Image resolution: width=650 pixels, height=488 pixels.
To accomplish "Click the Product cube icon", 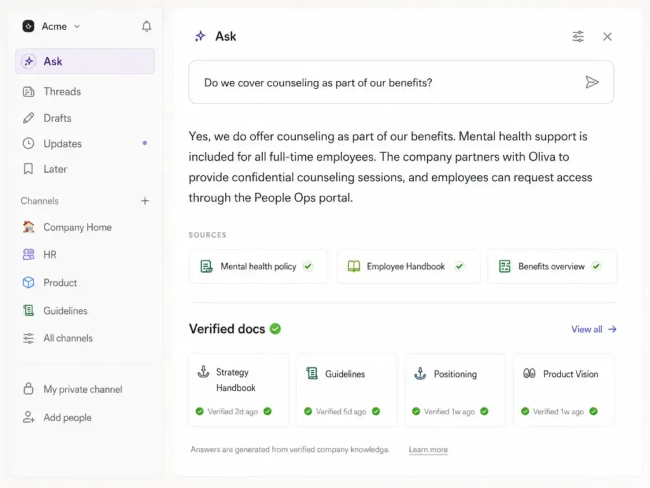I will [28, 283].
